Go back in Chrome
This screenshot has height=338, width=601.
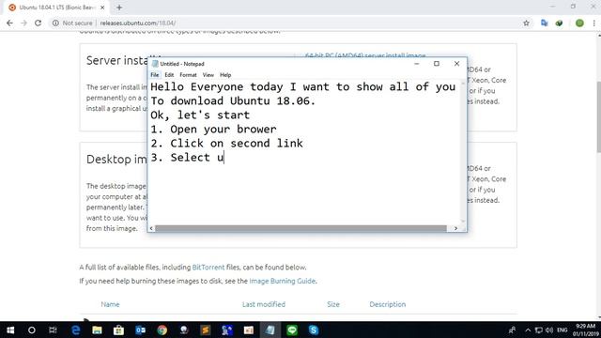click(9, 23)
